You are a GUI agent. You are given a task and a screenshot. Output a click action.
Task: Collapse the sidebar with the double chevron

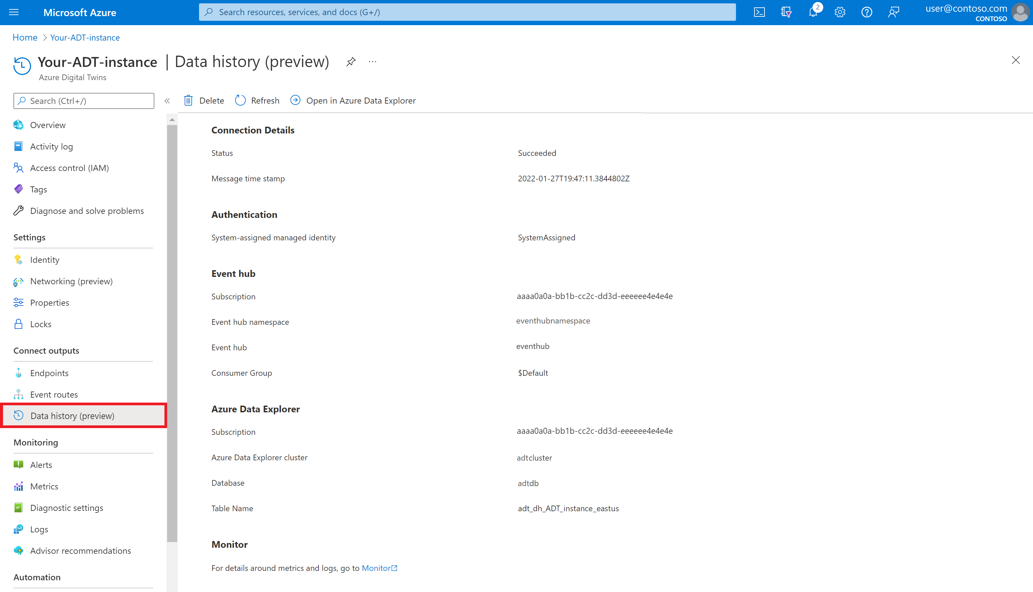(167, 101)
